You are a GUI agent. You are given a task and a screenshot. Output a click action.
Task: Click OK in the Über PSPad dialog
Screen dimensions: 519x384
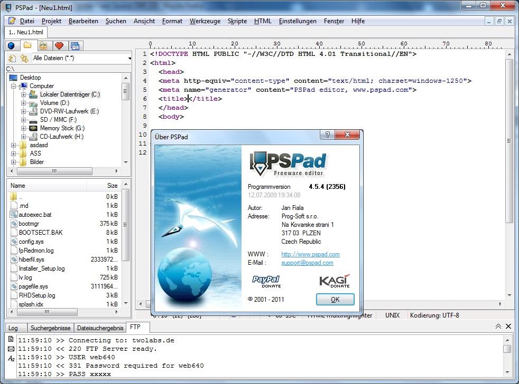(x=335, y=300)
